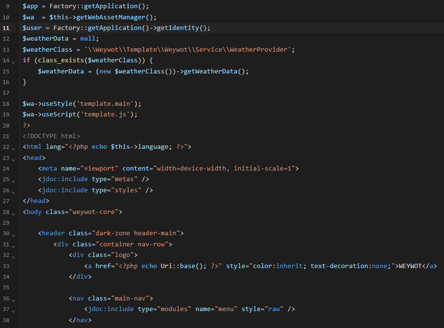This screenshot has height=328, width=444.
Task: Click the closing PHP tag on line 20
Action: tap(26, 126)
